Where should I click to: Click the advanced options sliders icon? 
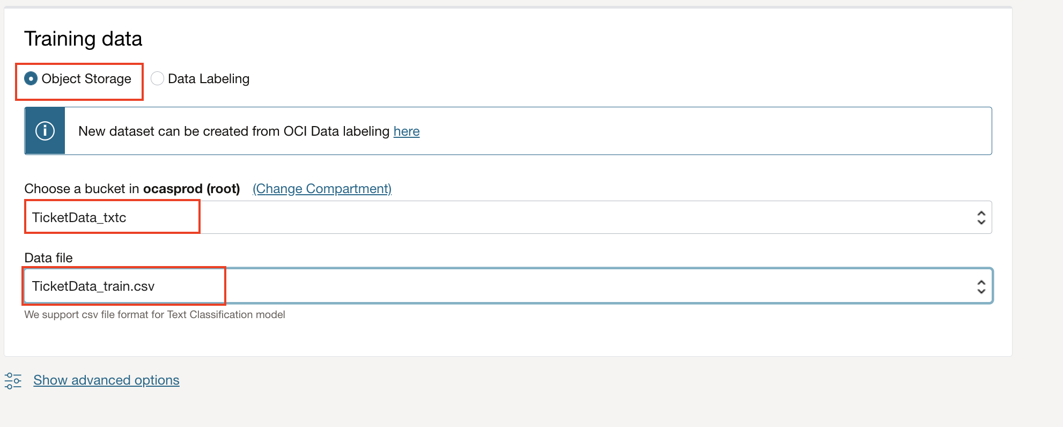(13, 381)
